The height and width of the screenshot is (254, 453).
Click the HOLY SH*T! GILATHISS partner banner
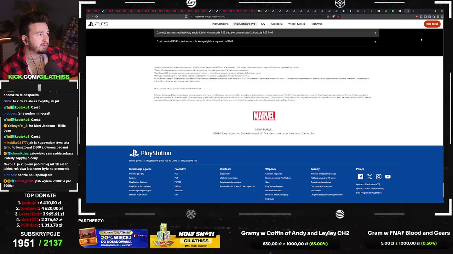[185, 237]
